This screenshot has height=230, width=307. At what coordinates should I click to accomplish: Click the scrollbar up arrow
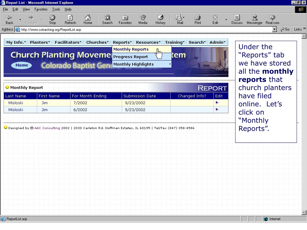click(x=304, y=36)
